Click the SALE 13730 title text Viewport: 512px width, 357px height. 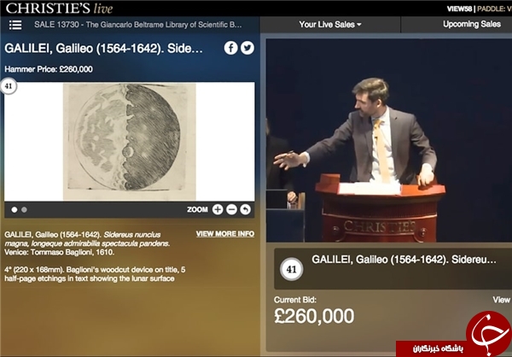[138, 25]
